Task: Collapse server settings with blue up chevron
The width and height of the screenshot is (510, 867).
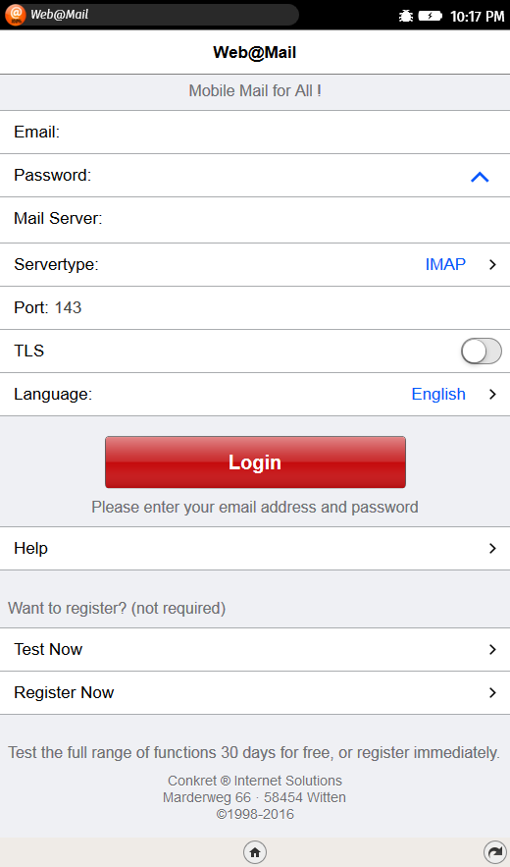Action: click(x=480, y=177)
